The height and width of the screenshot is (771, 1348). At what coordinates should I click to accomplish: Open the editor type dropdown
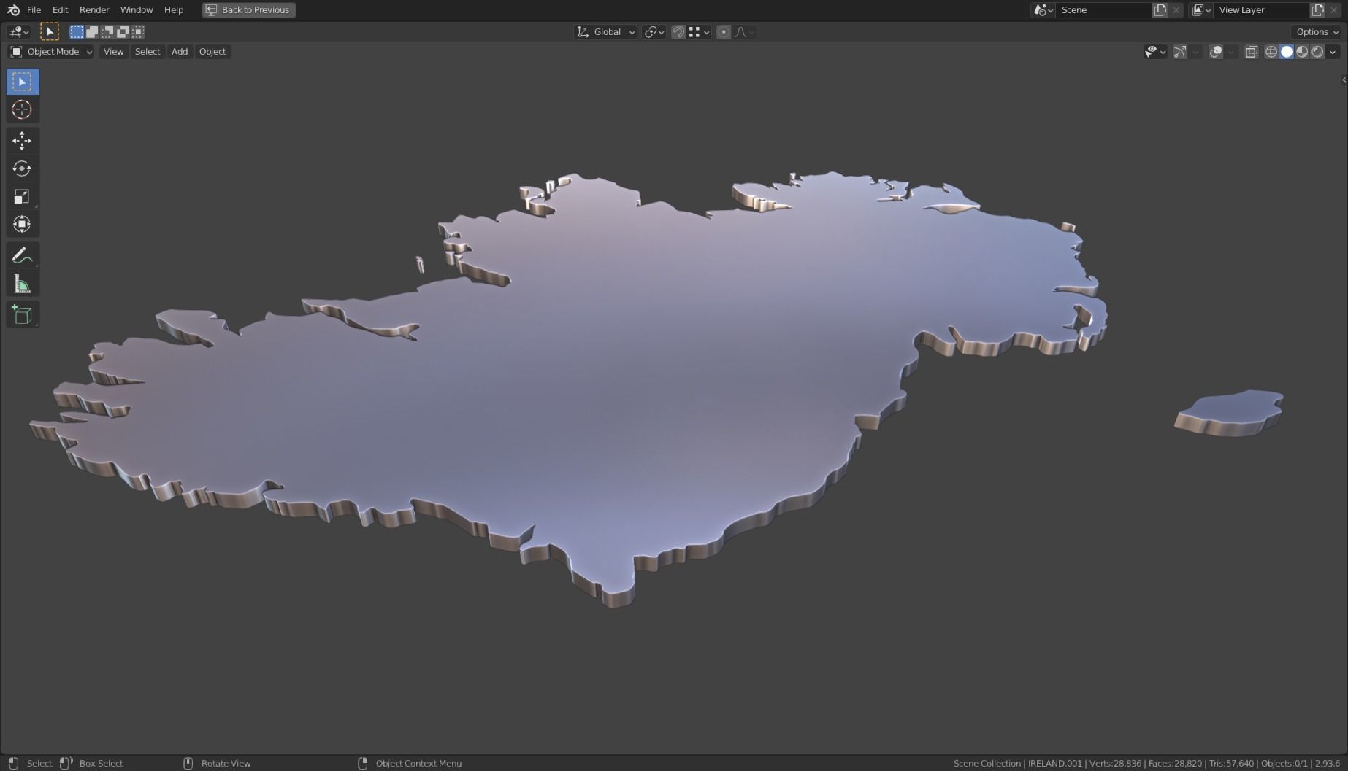[18, 31]
